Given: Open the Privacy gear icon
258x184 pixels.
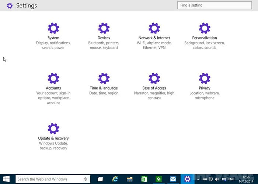Looking at the screenshot, I should point(205,78).
